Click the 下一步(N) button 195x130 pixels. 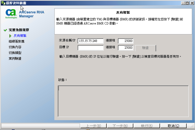tap(120, 126)
